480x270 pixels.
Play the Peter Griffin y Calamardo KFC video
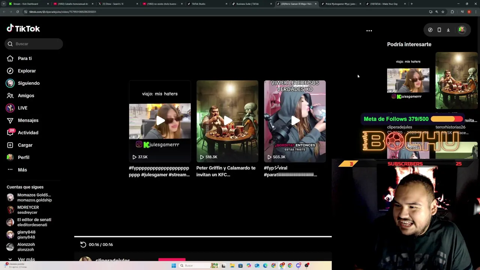(x=227, y=121)
